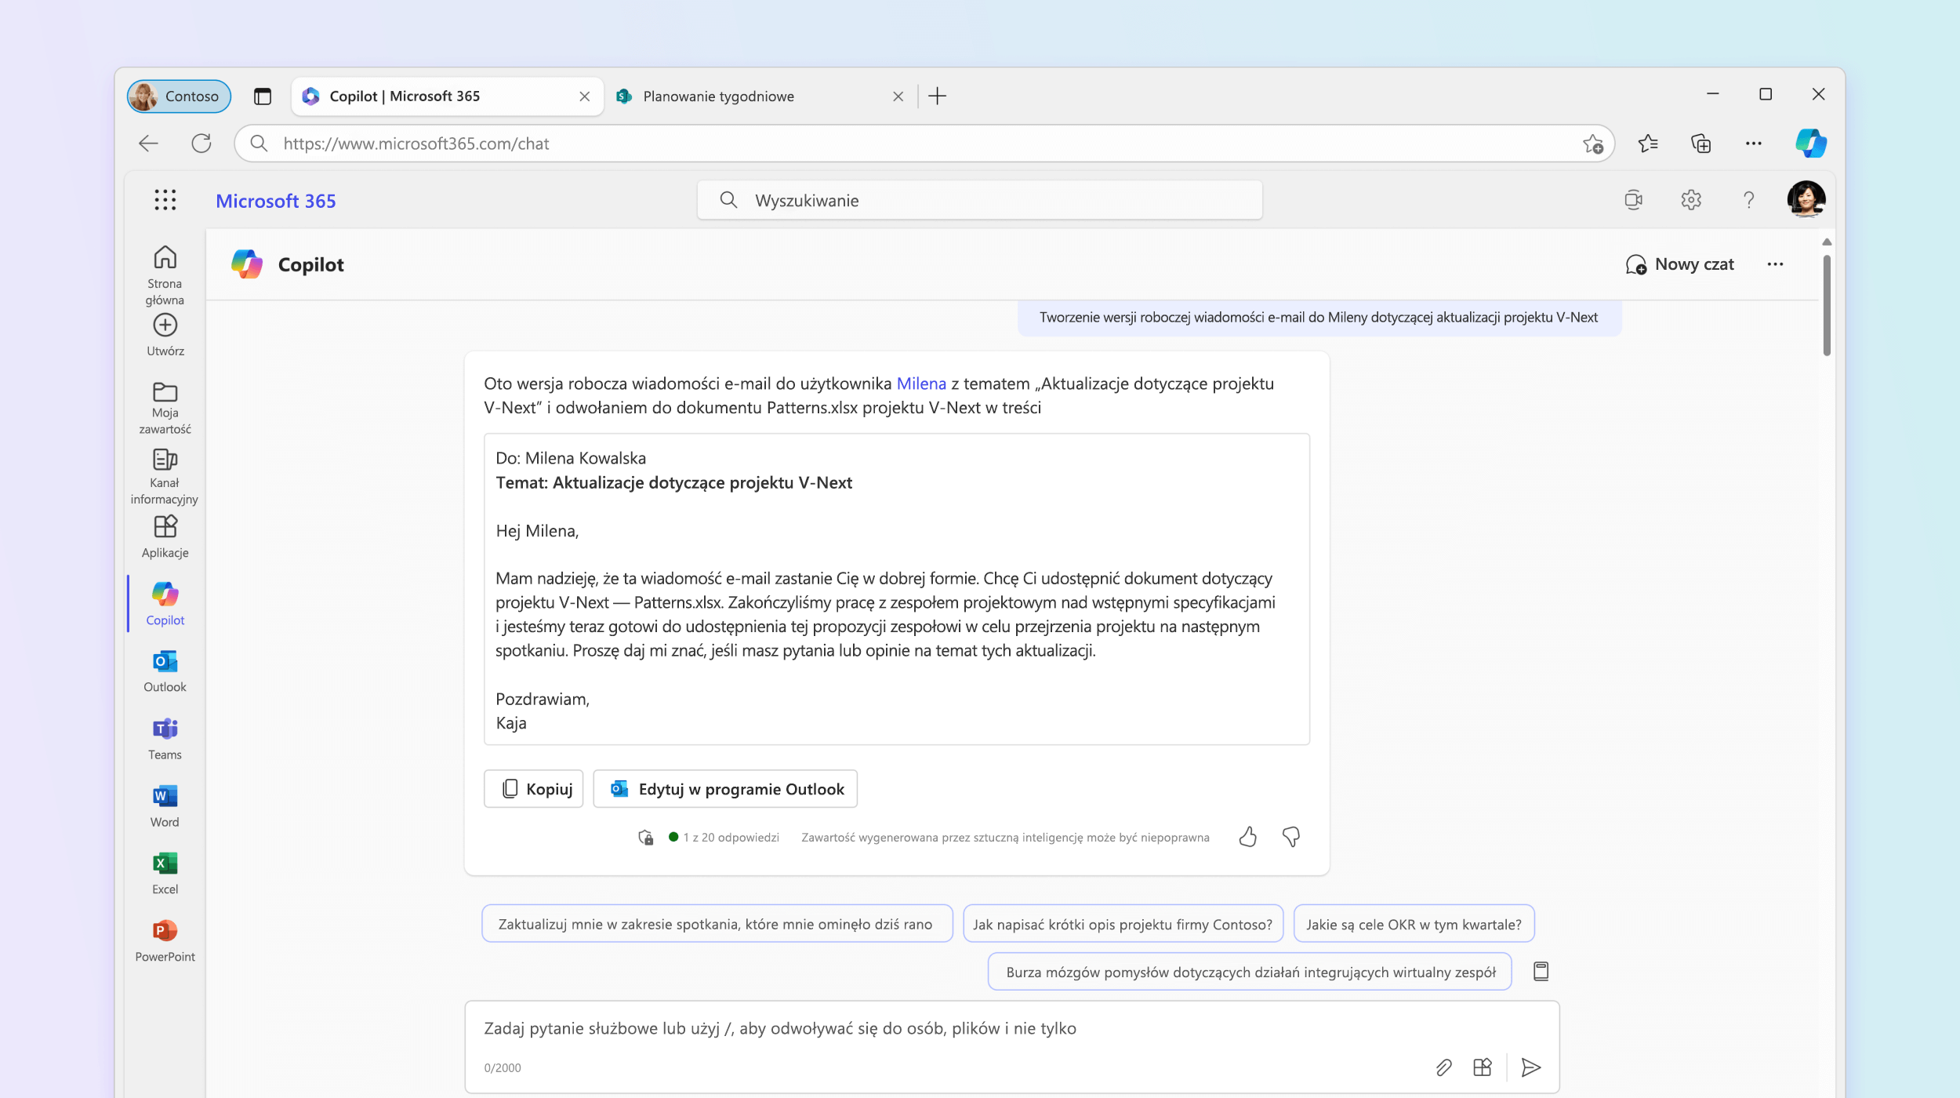1960x1098 pixels.
Task: Click the shield lock icon near response count
Action: click(x=645, y=838)
